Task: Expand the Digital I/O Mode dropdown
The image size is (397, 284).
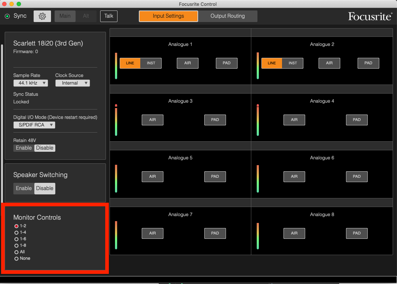Action: (34, 125)
